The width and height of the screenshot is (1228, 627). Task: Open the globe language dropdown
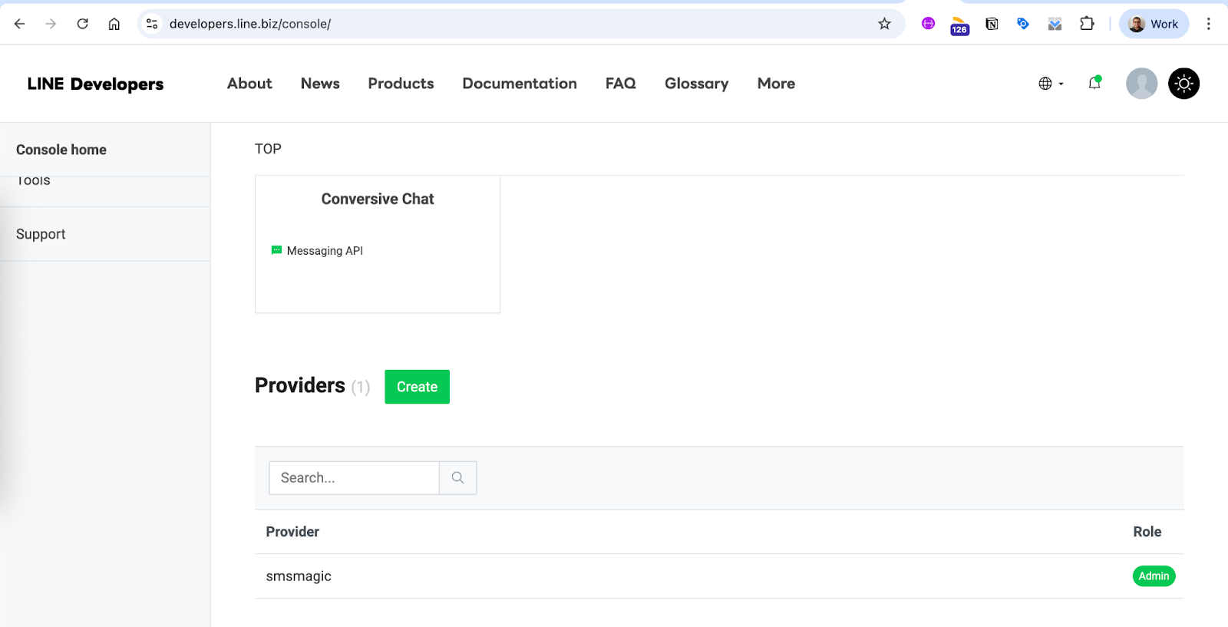[1051, 83]
